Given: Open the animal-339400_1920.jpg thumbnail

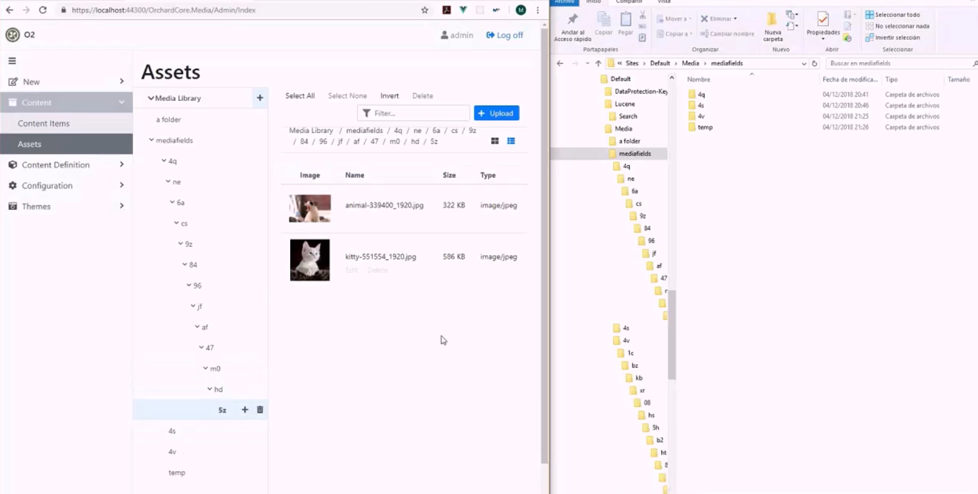Looking at the screenshot, I should click(310, 208).
